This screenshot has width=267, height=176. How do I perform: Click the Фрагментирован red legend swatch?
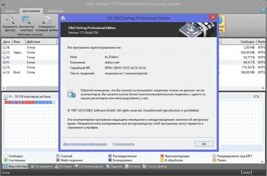pyautogui.click(x=162, y=156)
